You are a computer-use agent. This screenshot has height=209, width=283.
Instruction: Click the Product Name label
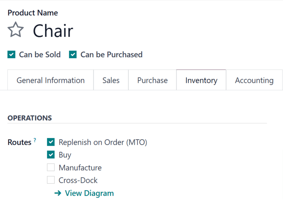click(33, 13)
